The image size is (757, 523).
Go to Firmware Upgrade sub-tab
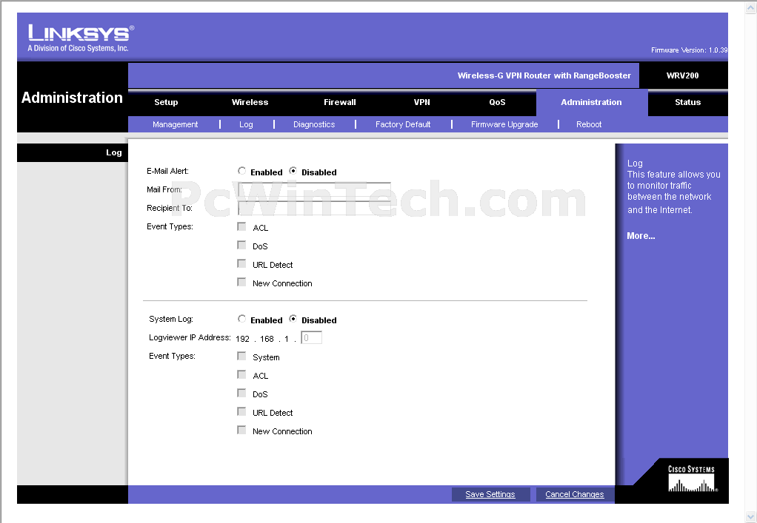pos(504,124)
